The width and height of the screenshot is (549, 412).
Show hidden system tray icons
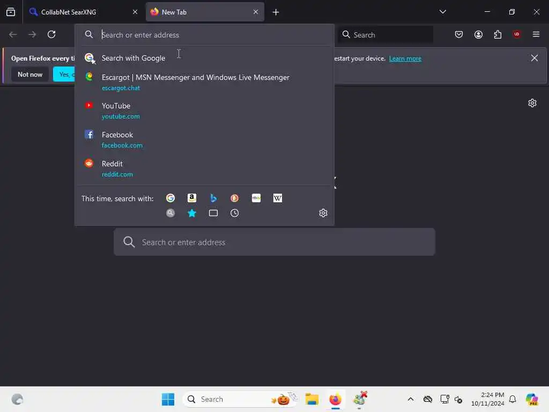pos(411,399)
